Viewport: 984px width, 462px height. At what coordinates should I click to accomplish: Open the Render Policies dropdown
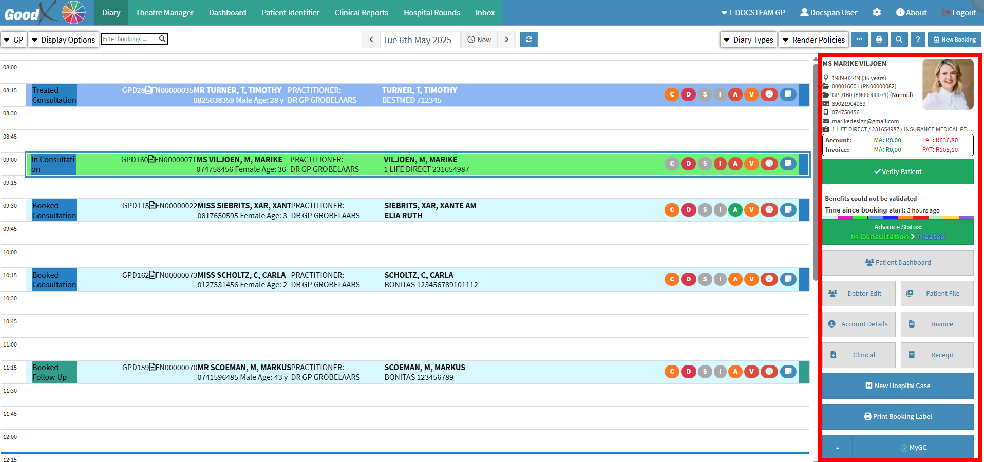pos(813,40)
